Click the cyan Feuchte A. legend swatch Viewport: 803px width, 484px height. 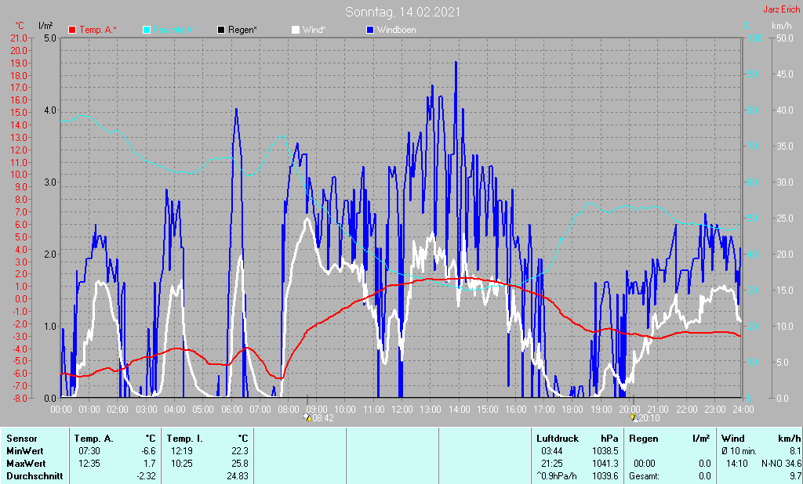pyautogui.click(x=147, y=30)
